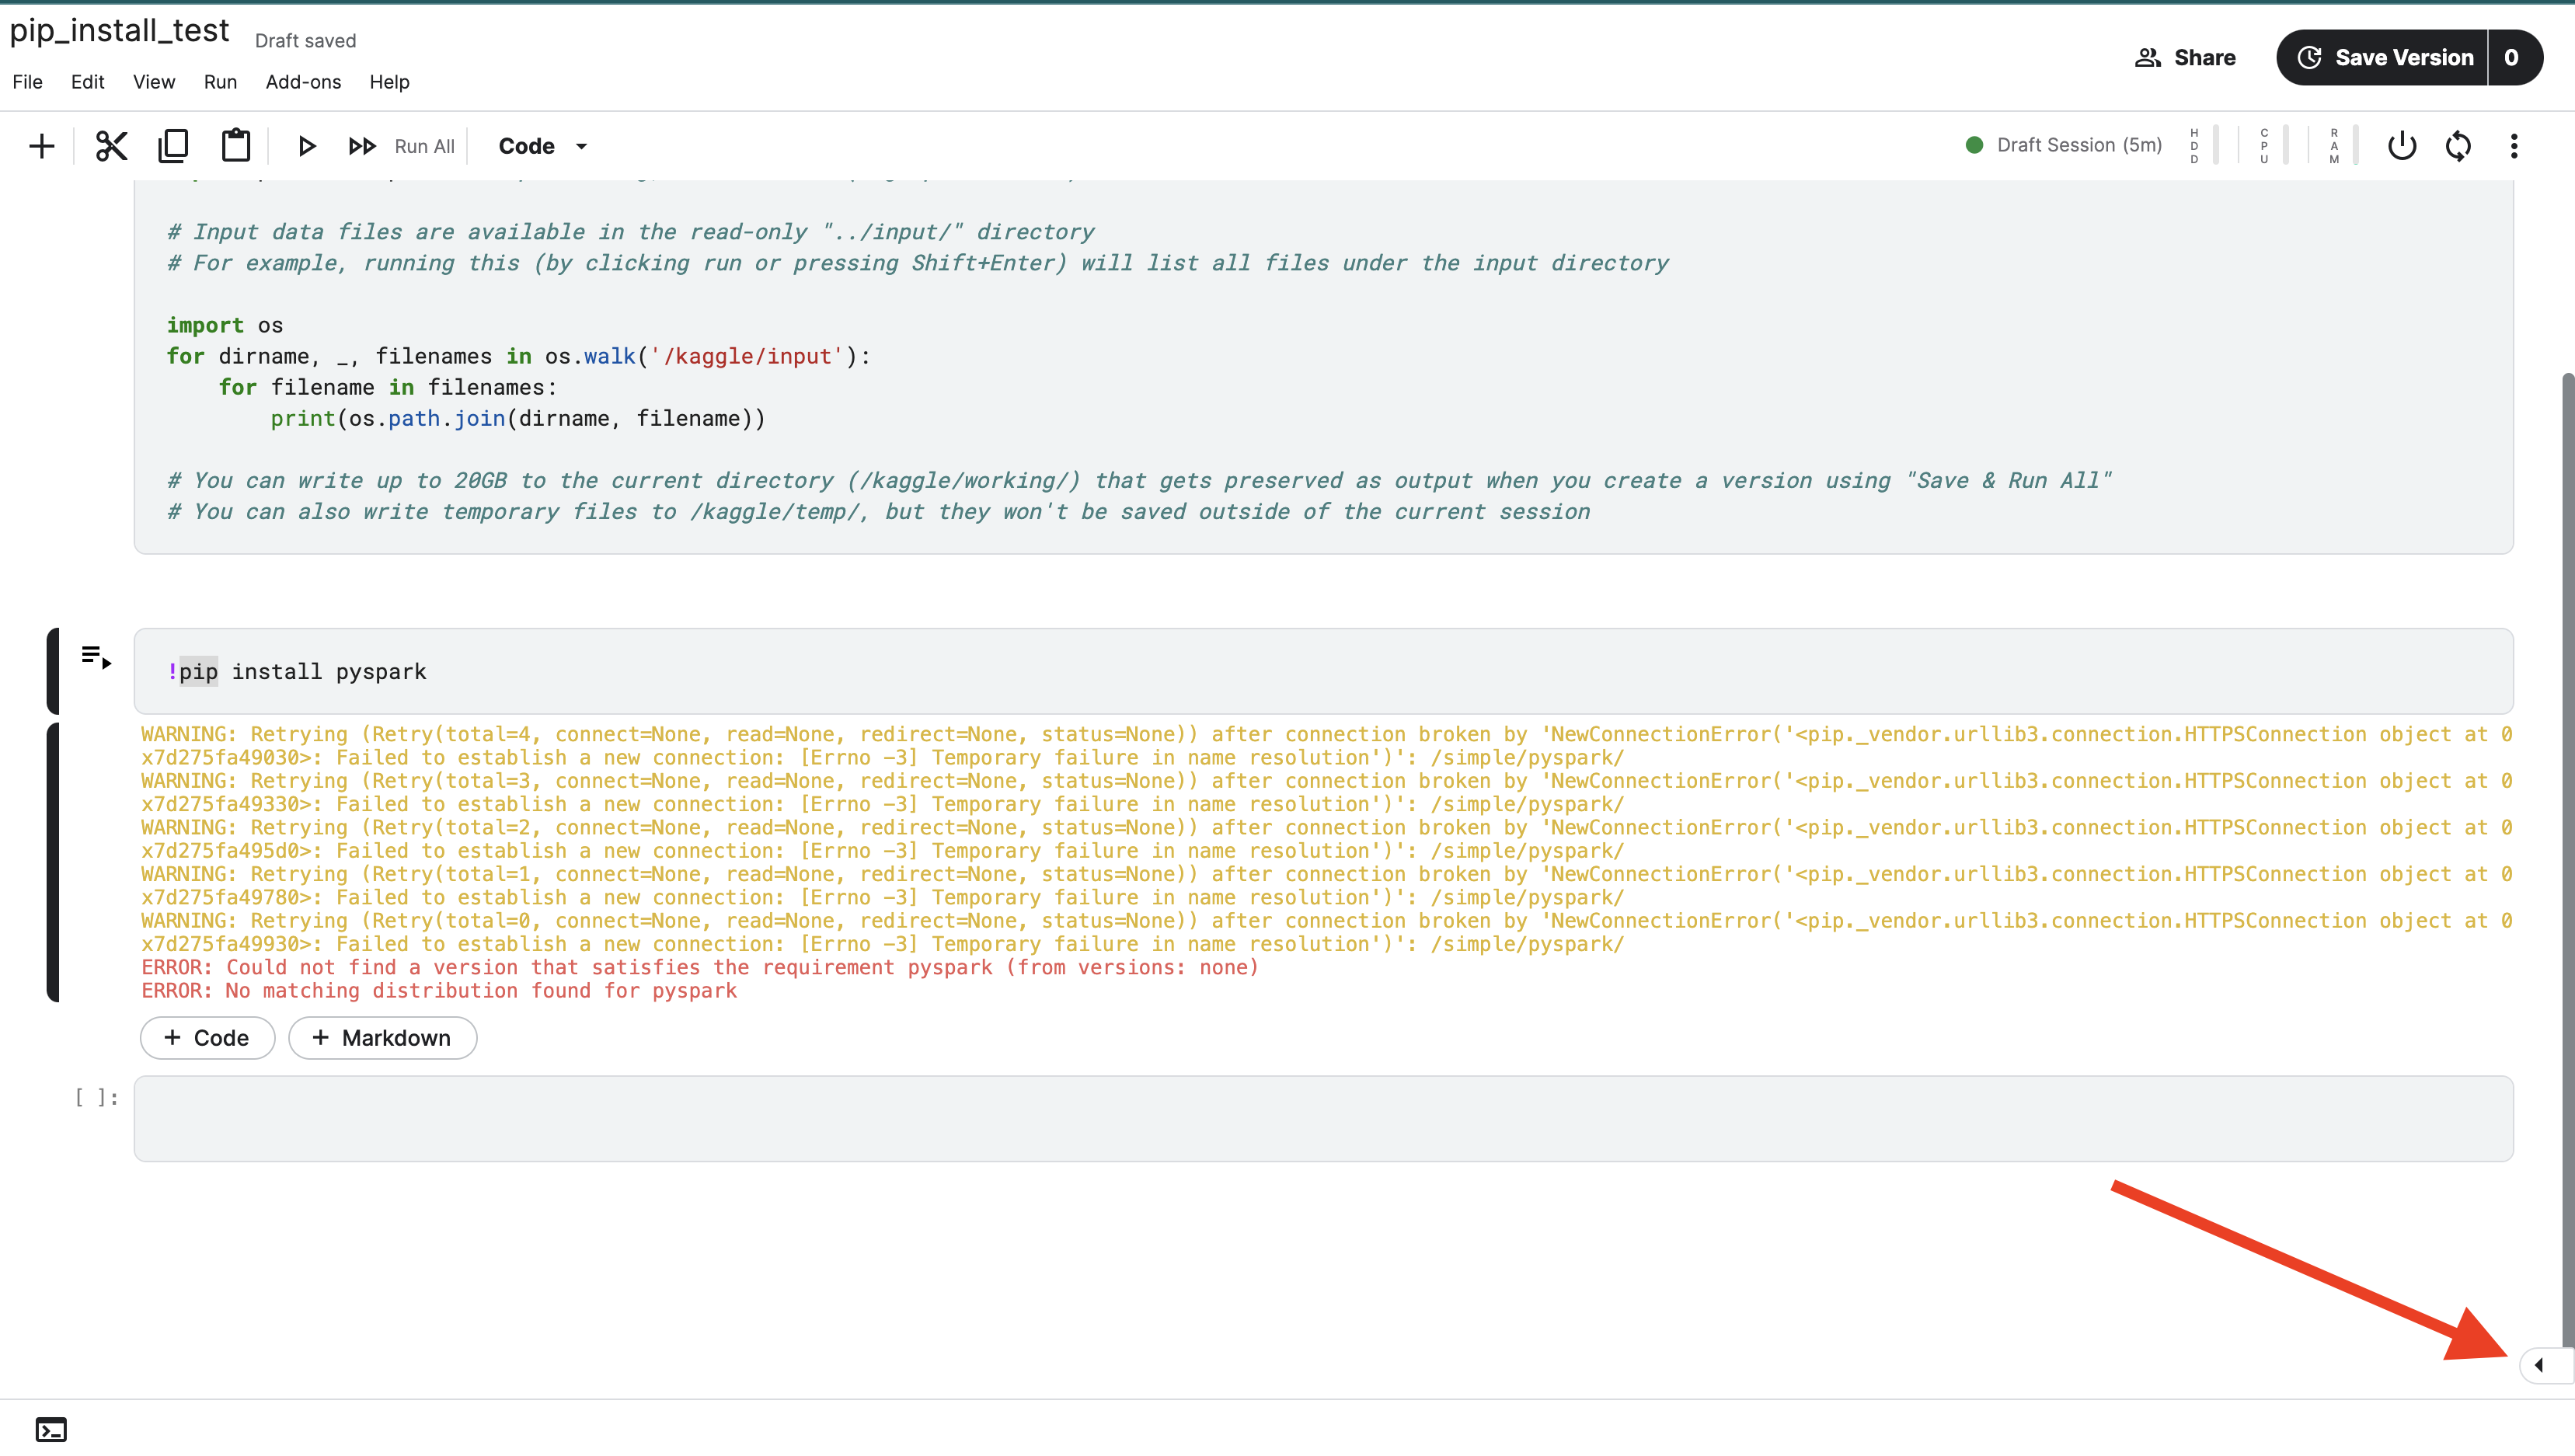Click into the empty code cell
The image size is (2575, 1456).
click(x=1322, y=1118)
